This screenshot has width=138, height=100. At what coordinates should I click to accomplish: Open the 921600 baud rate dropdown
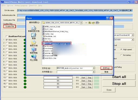[133, 40]
